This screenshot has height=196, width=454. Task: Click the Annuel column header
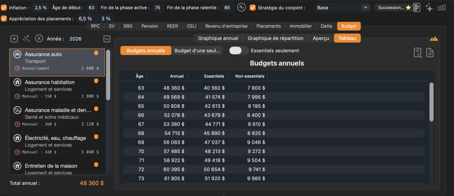(x=177, y=76)
